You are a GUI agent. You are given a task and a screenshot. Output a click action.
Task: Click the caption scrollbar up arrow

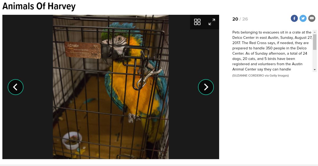point(315,32)
